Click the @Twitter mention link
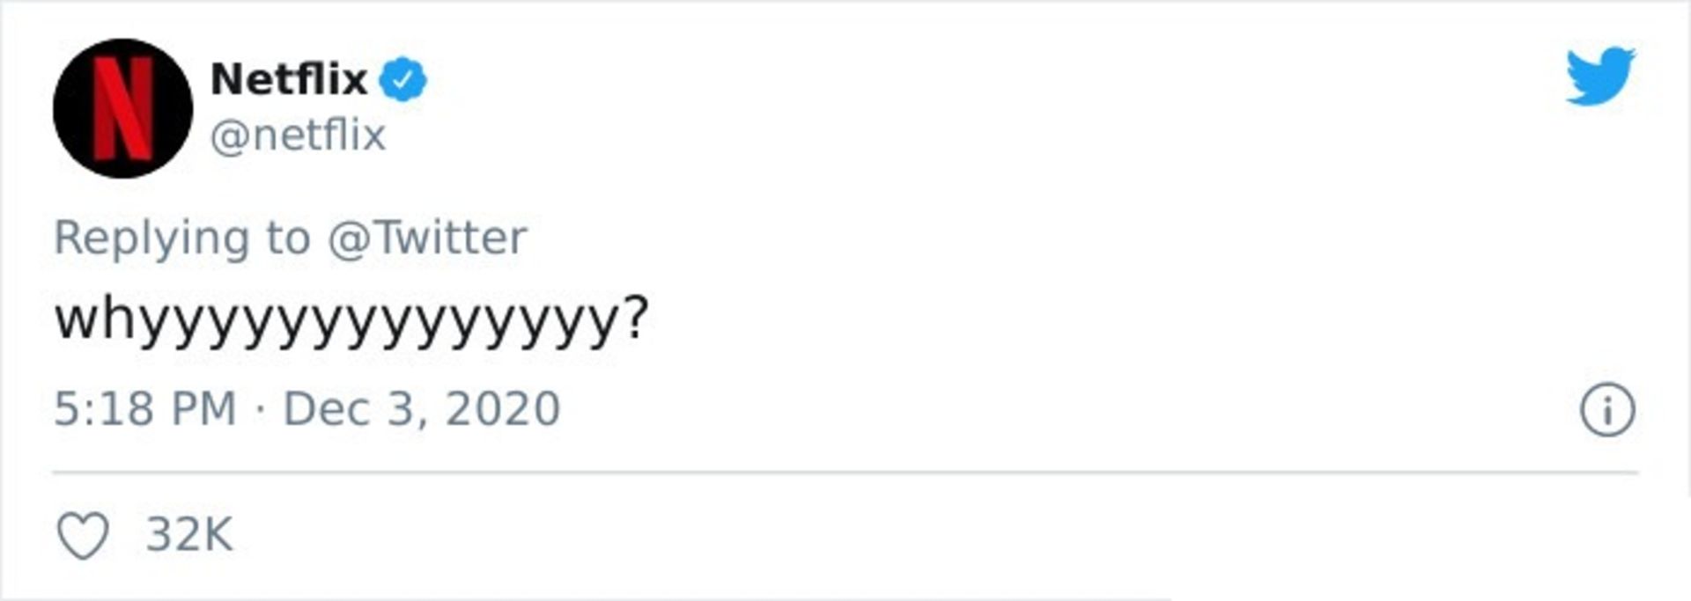1691x601 pixels. [x=427, y=238]
